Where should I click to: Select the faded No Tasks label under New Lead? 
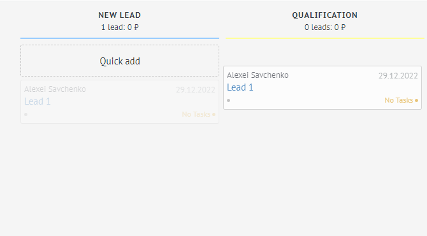tap(196, 114)
